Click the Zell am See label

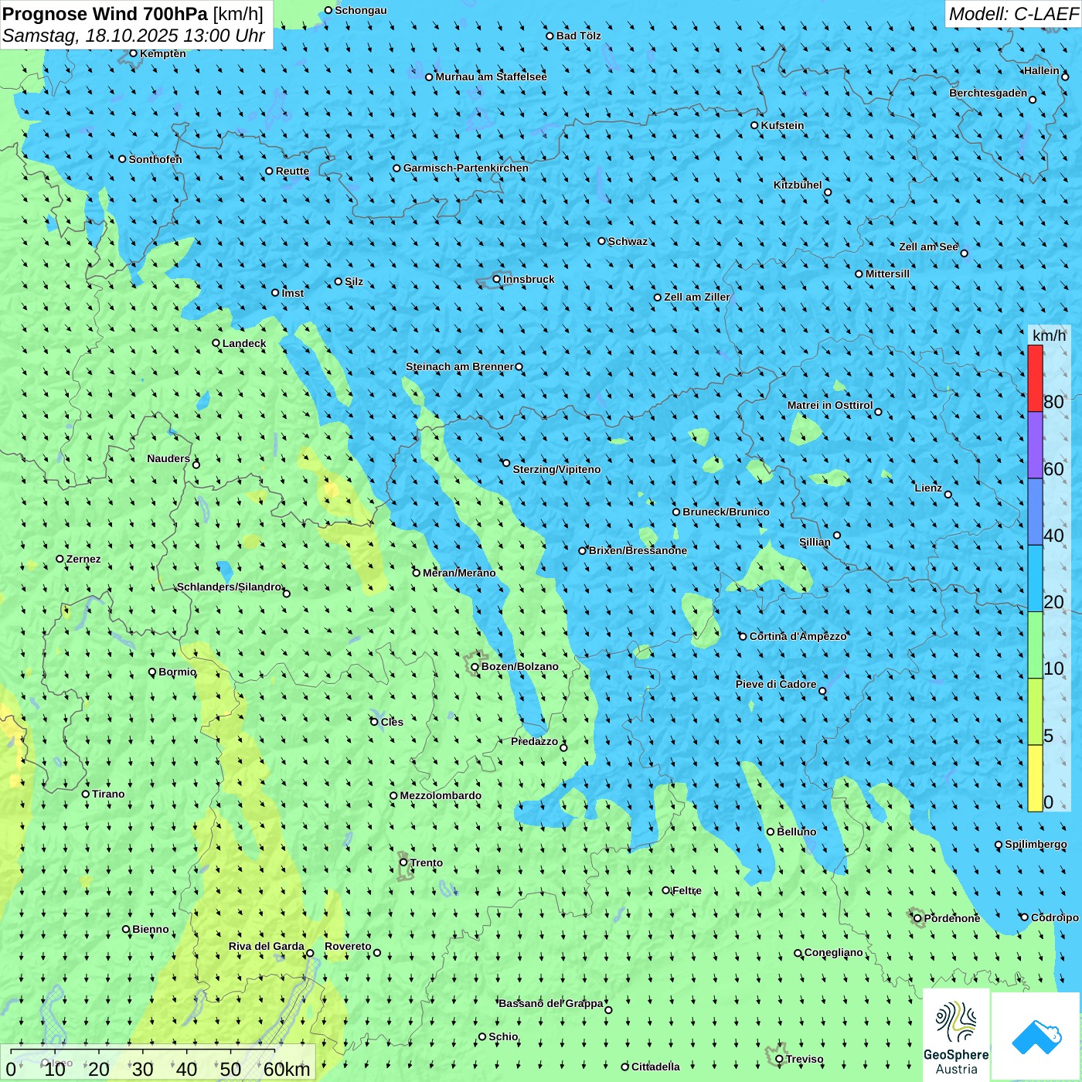(928, 247)
